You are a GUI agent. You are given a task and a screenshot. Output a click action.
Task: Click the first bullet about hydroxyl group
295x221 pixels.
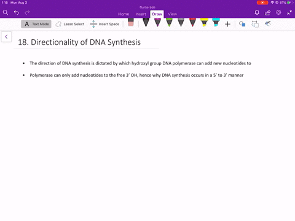[x=140, y=63]
